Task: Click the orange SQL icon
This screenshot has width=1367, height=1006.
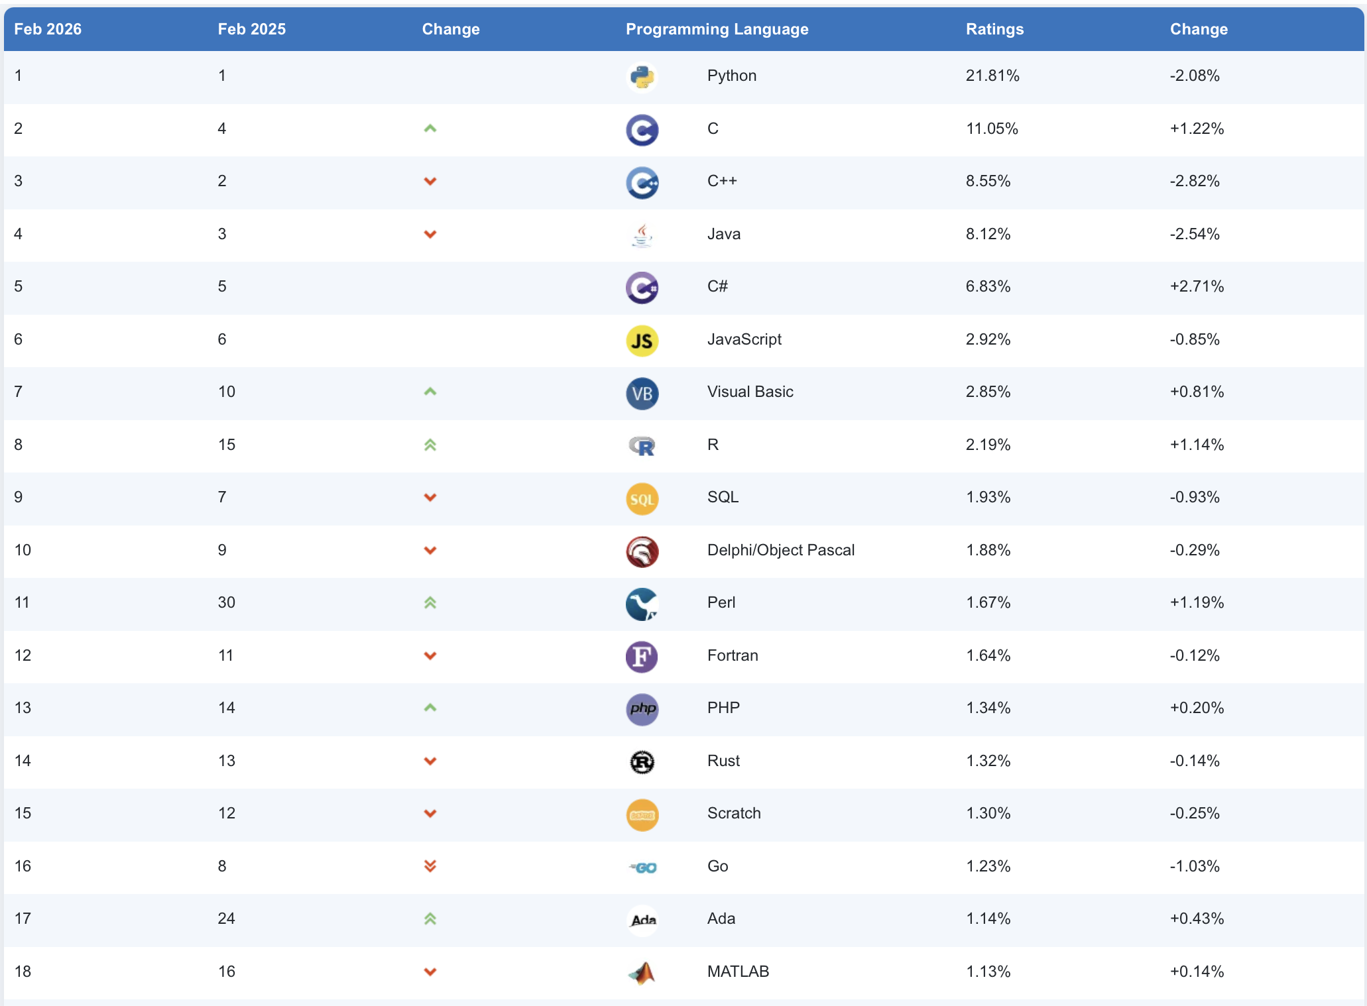Action: [x=642, y=498]
